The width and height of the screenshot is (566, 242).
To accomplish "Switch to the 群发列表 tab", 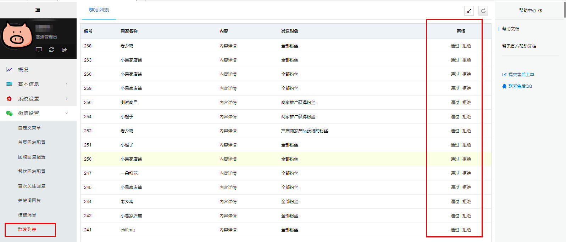I will (x=99, y=10).
